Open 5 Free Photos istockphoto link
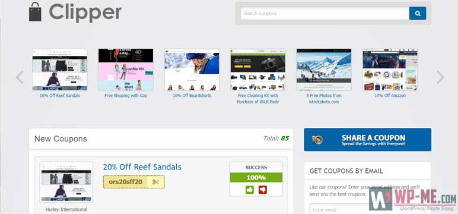 324,99
